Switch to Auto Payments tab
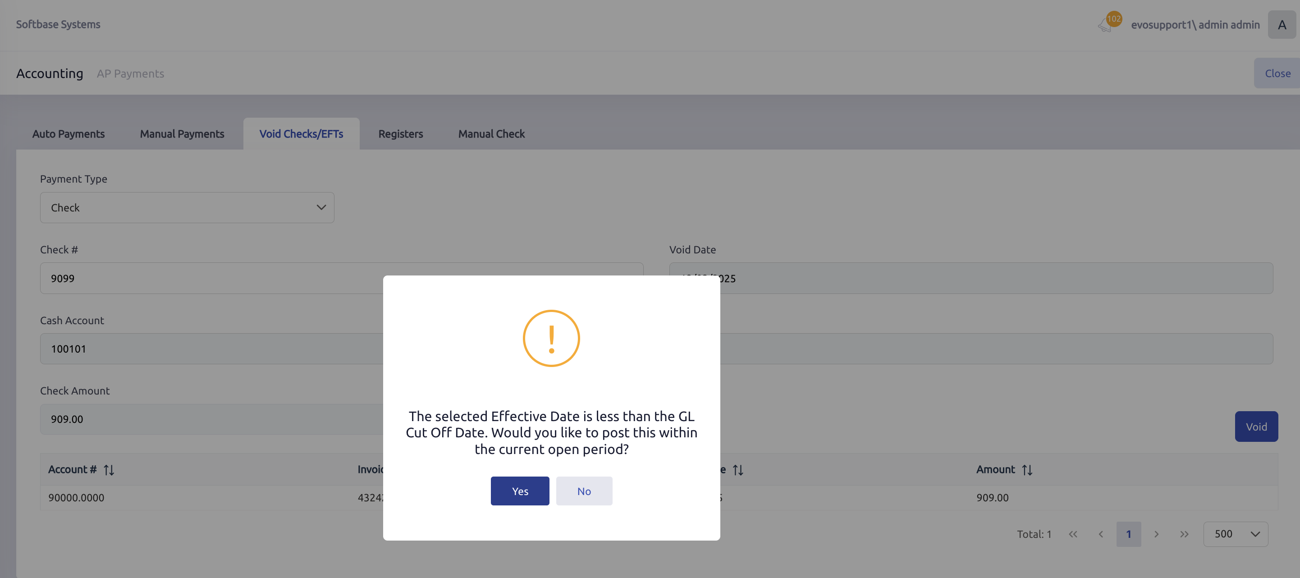This screenshot has height=578, width=1300. [x=68, y=134]
